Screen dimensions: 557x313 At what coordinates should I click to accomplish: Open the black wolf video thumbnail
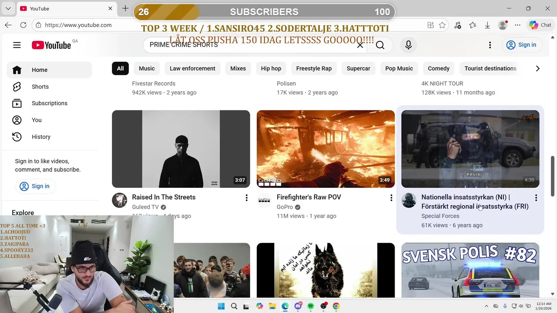[x=325, y=270]
